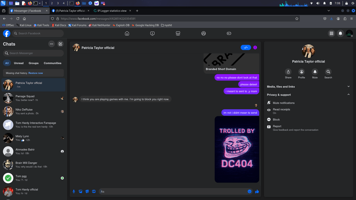
Task: Expand Media, files and links section
Action: pos(308,87)
